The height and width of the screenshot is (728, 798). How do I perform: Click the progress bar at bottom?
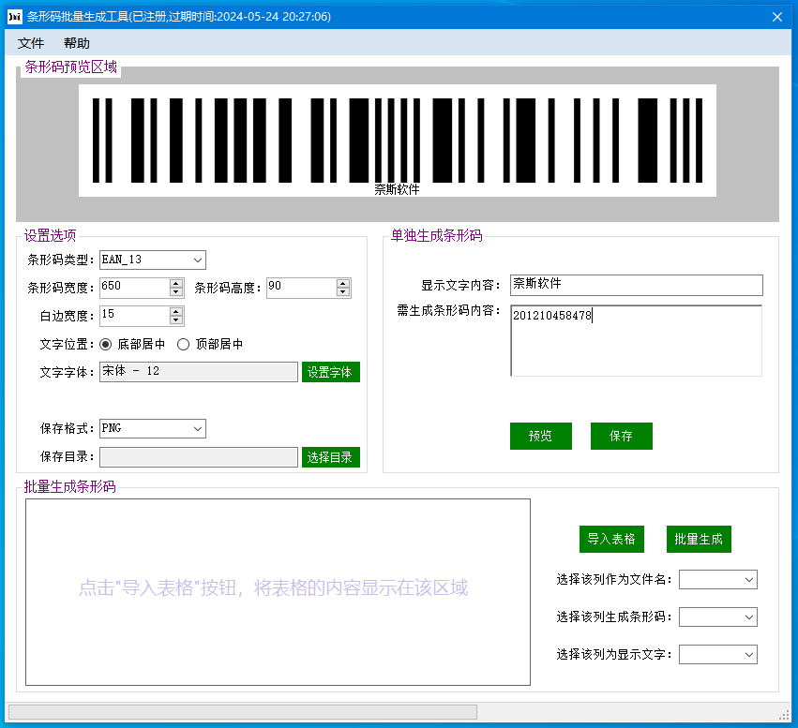click(x=242, y=712)
